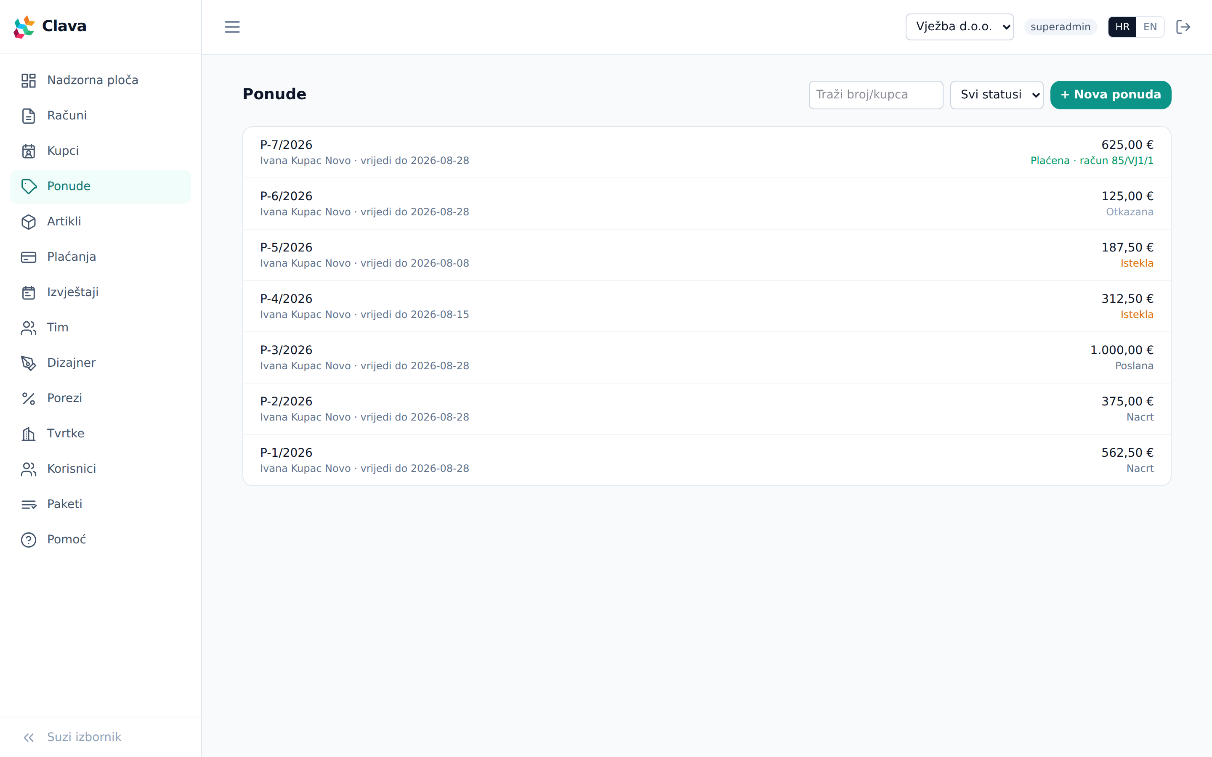Open offer P-1/2026

coord(707,460)
